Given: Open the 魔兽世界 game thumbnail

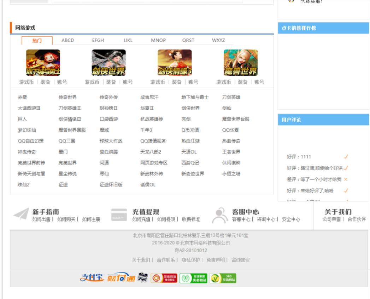Looking at the screenshot, I should coord(241,63).
